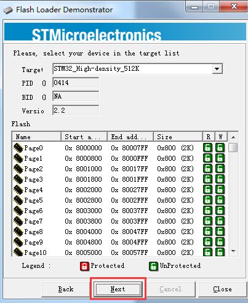Screen dimensions: 248x303
Task: Click the Name column header
Action: tap(37, 137)
